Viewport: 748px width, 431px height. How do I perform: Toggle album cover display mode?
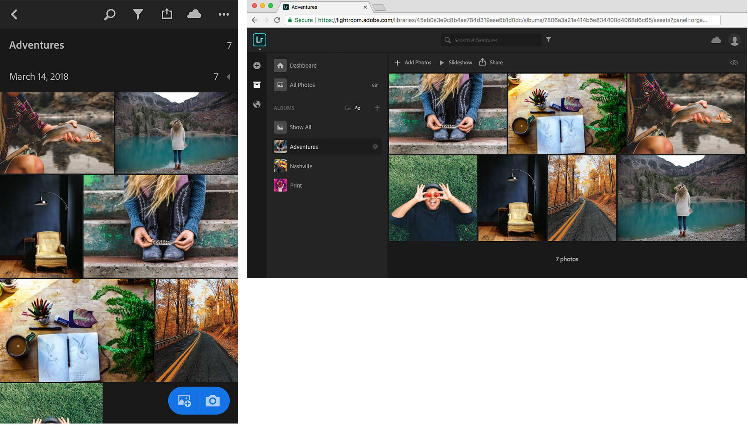pyautogui.click(x=348, y=108)
